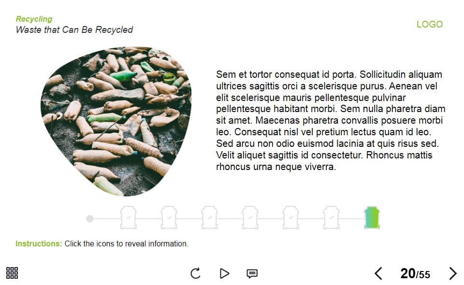Screen dimensions: 464x285
Task: Open the slide grid menu icon
Action: click(12, 273)
